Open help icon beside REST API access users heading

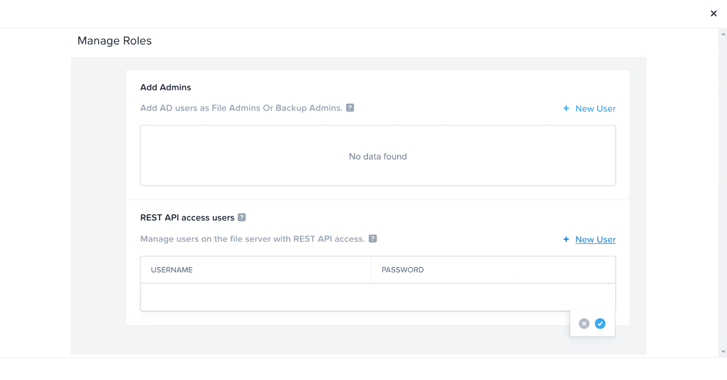click(242, 218)
